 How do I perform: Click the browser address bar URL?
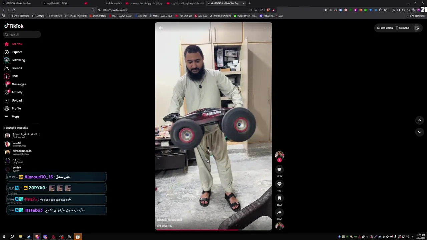click(115, 10)
